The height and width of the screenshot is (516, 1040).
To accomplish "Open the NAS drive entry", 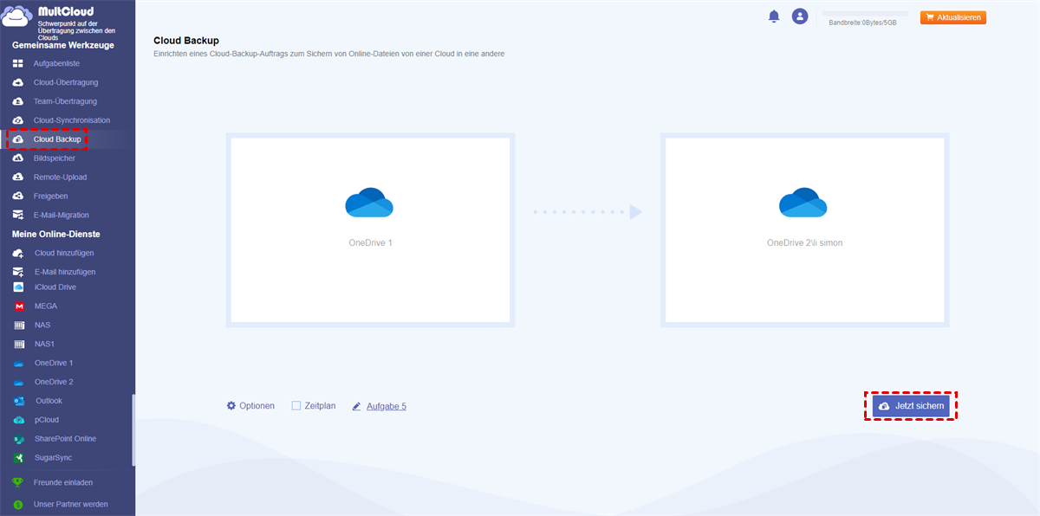I will coord(42,325).
